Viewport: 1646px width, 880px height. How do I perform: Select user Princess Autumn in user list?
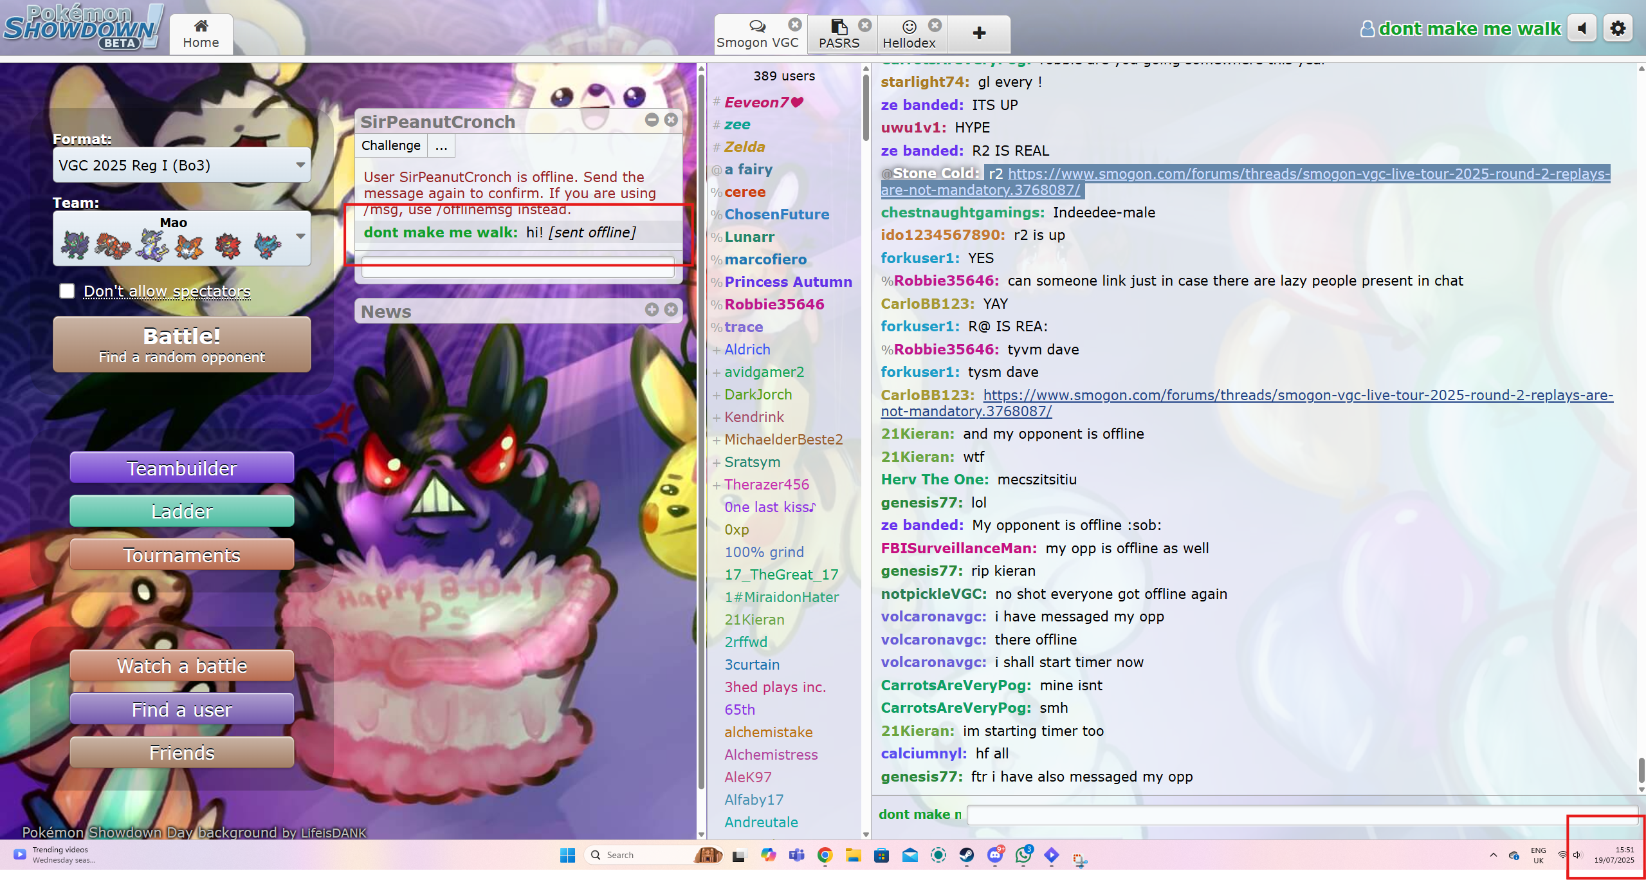[788, 282]
